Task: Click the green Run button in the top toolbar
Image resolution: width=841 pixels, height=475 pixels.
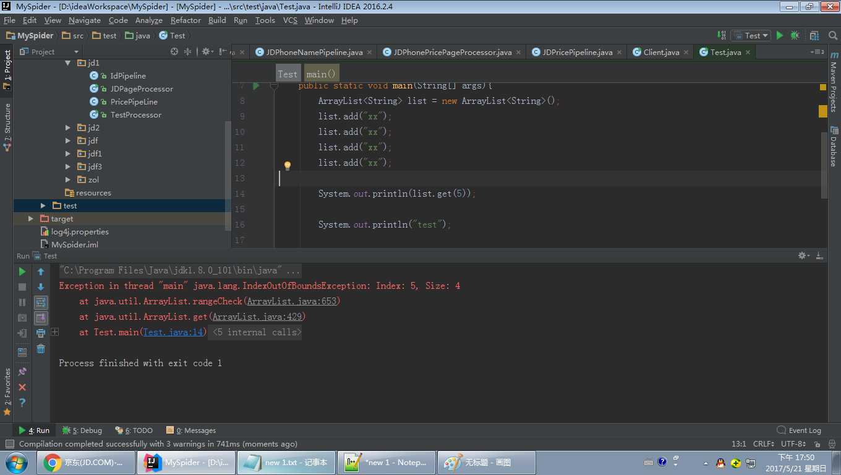Action: pyautogui.click(x=780, y=36)
